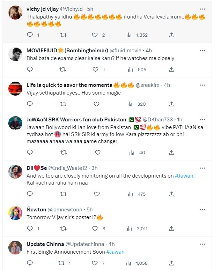Reply to vichy jd vijay's tweet
The height and width of the screenshot is (270, 221).
(x=30, y=35)
